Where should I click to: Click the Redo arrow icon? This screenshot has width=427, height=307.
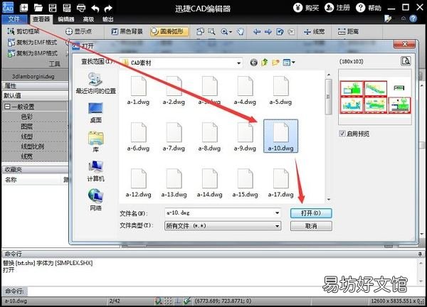(108, 8)
